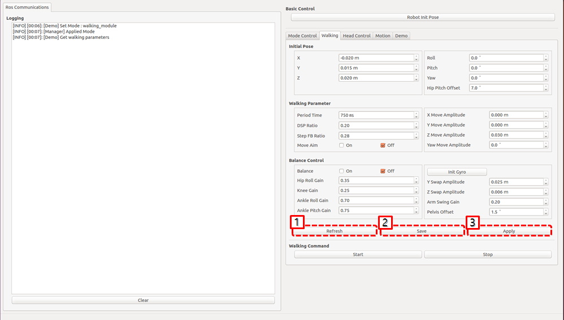Click the Hip Pitch Offset 7.0 field
Screen dimensions: 564x320
coord(506,88)
